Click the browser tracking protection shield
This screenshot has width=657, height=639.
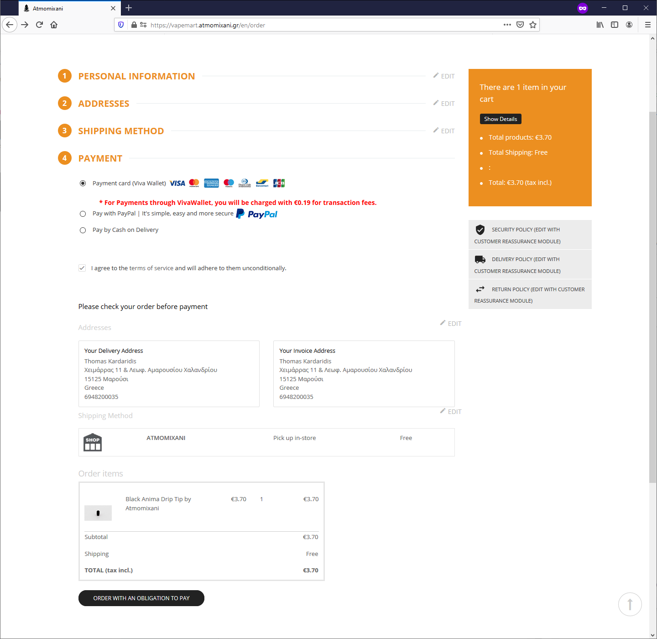[120, 25]
